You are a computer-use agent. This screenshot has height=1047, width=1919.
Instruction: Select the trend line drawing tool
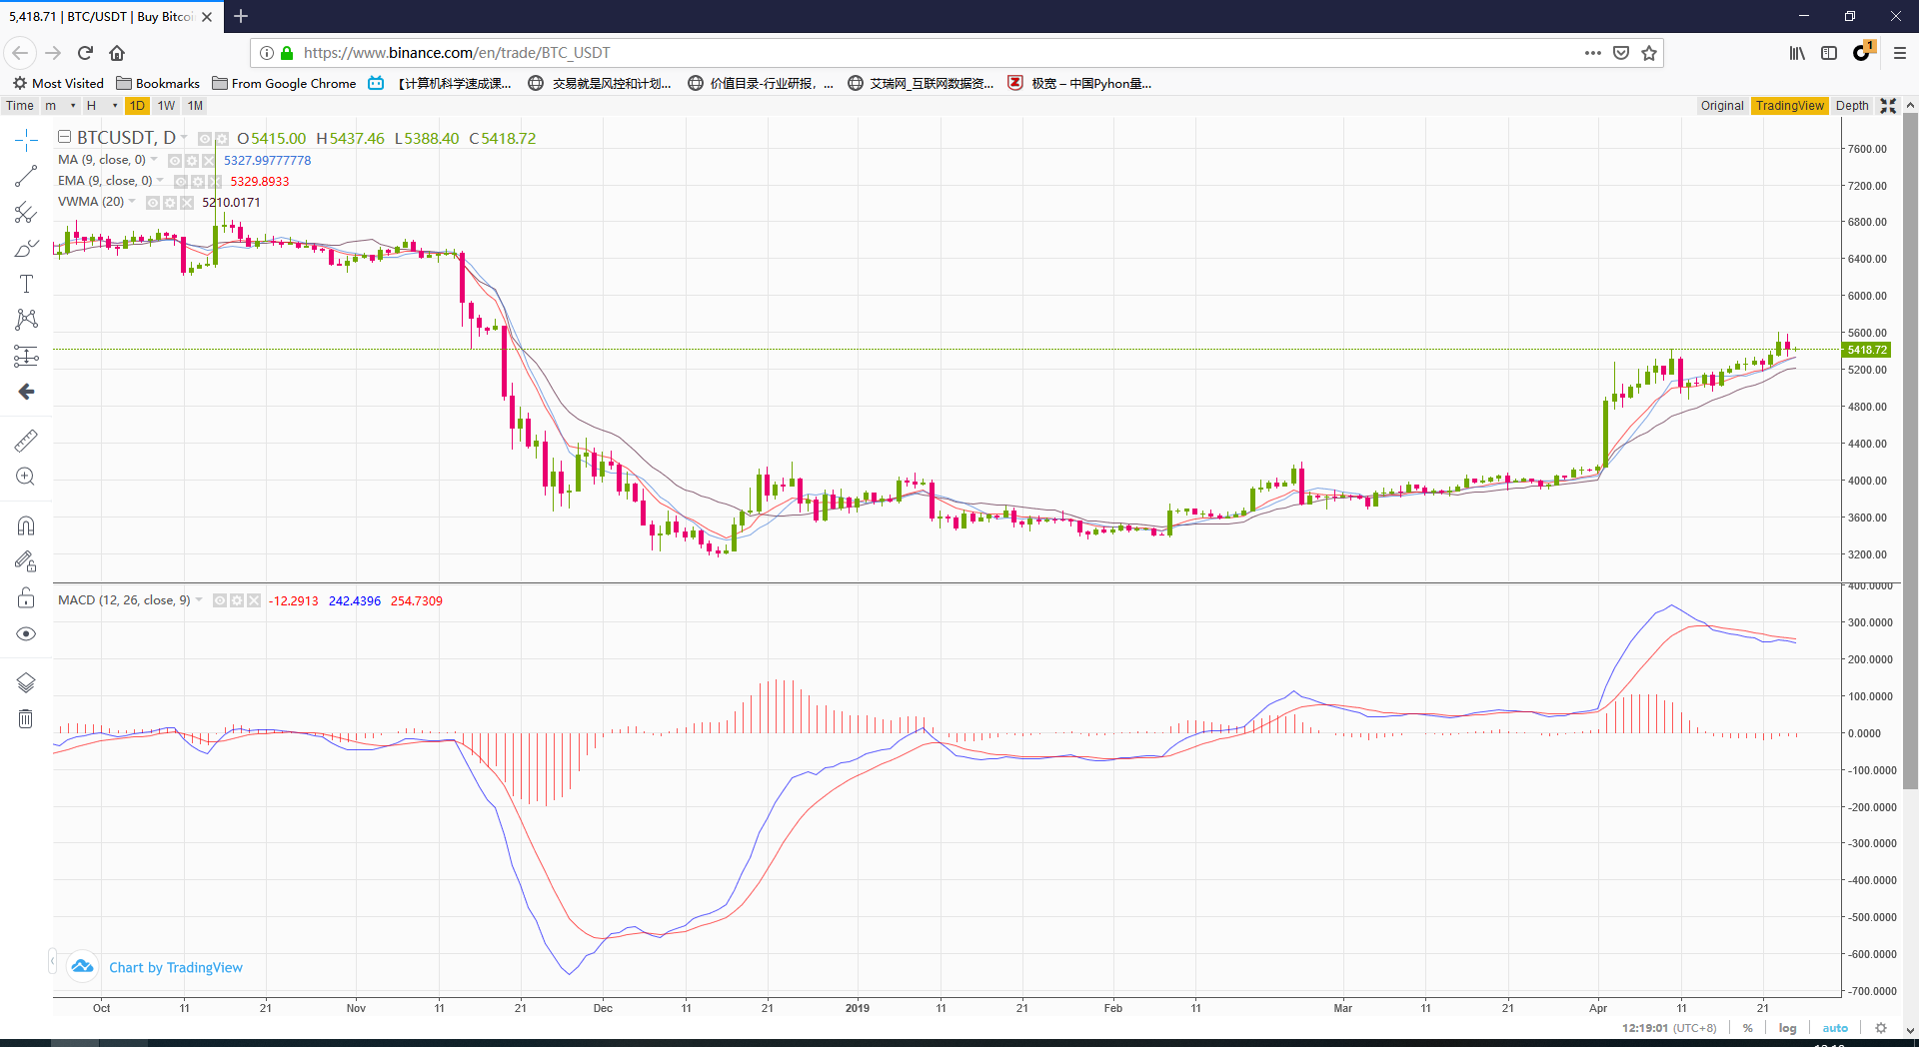pyautogui.click(x=26, y=176)
